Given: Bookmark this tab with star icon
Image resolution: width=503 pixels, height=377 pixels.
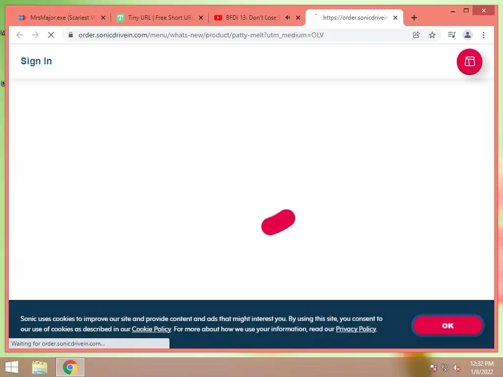Looking at the screenshot, I should pyautogui.click(x=432, y=35).
